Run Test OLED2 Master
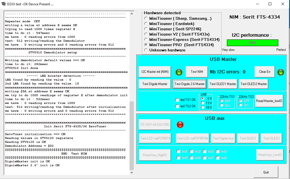The image size is (290, 179). (x=254, y=84)
